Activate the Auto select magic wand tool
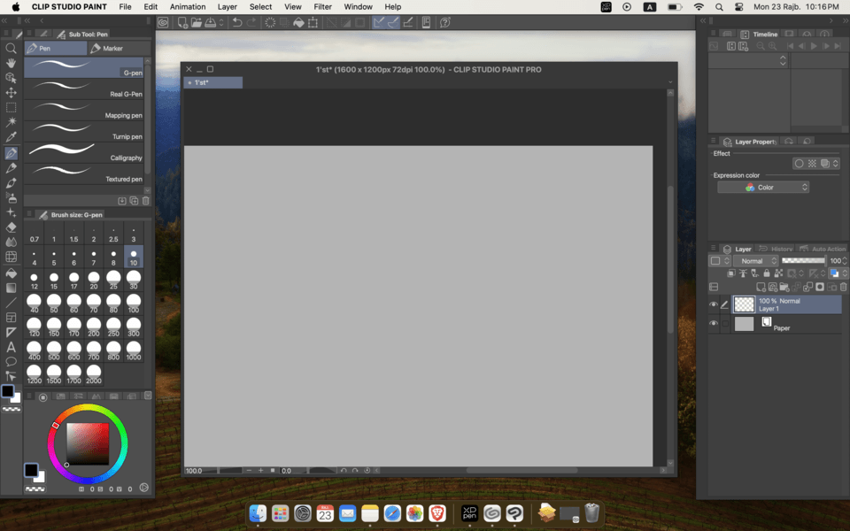 click(11, 122)
